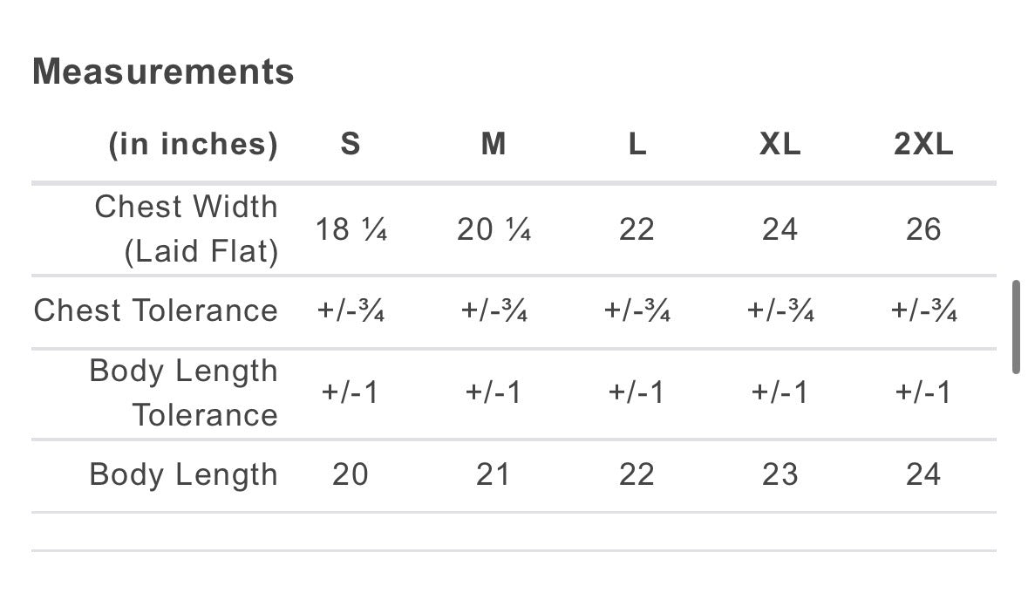Screen dimensions: 1028x593
Task: Click the 18 ¼ chest width value
Action: click(350, 229)
